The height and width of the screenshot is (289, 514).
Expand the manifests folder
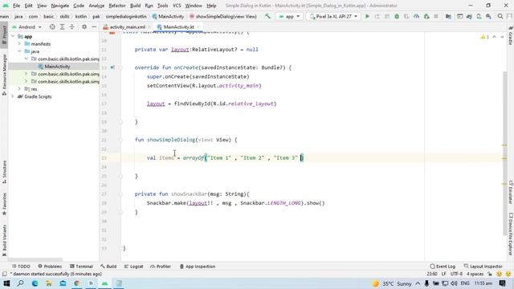coord(19,44)
